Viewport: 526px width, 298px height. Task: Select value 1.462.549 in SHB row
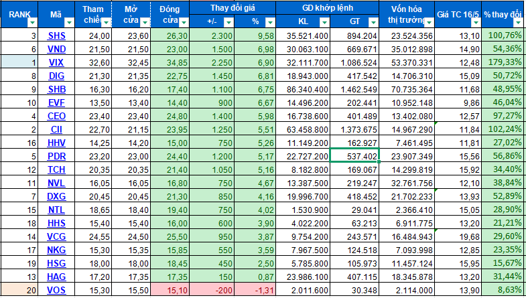point(354,89)
